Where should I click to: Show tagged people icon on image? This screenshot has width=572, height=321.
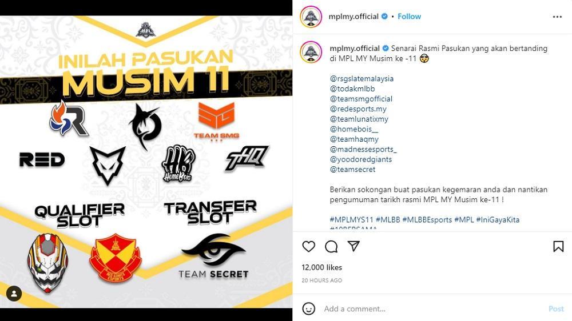tap(14, 294)
